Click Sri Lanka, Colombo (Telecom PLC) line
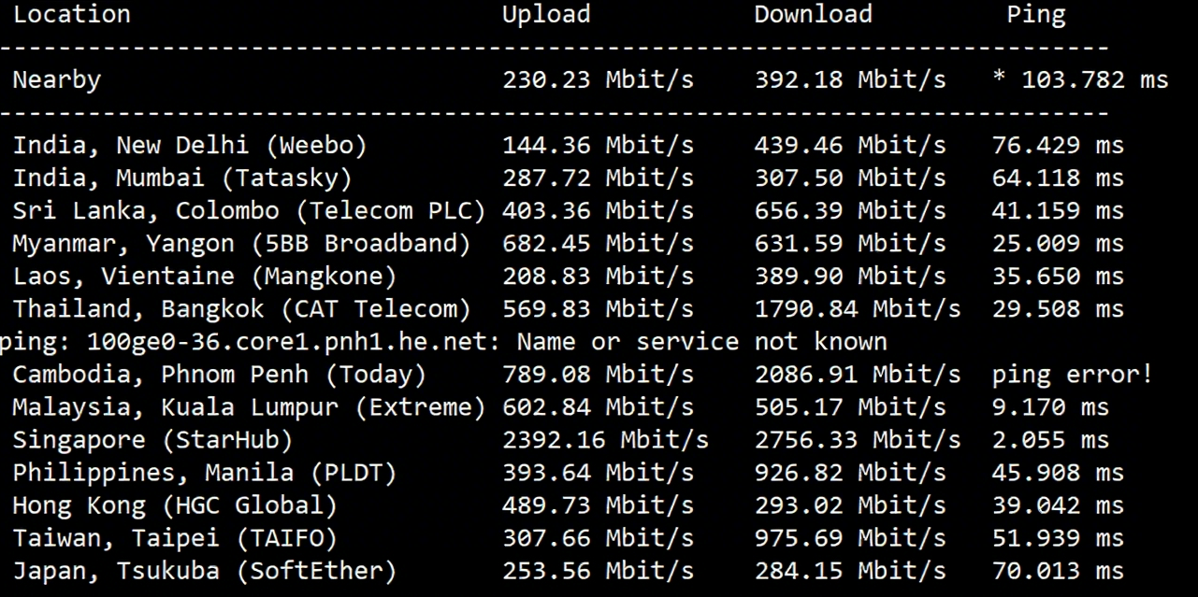Screen dimensions: 1198x597 click(x=249, y=210)
